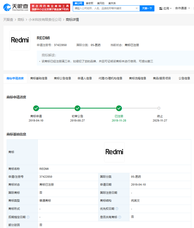
Task: Go to the 商标 breadcrumb link
Action: pyautogui.click(x=21, y=20)
